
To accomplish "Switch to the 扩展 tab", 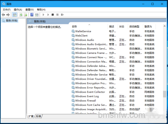I will click(x=31, y=116).
